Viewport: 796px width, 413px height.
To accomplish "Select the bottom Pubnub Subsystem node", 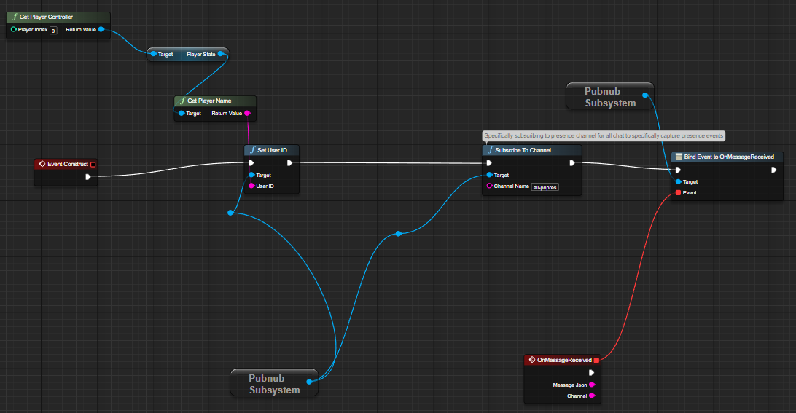I will click(274, 384).
